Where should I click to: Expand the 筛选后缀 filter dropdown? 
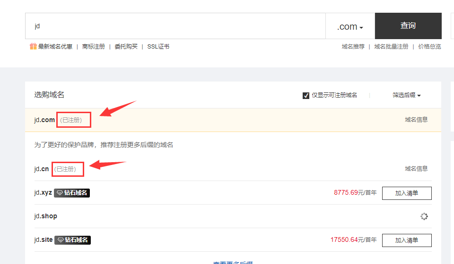406,95
